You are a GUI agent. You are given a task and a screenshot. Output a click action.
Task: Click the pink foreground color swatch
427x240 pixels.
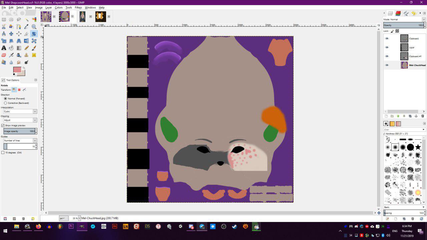pyautogui.click(x=17, y=70)
